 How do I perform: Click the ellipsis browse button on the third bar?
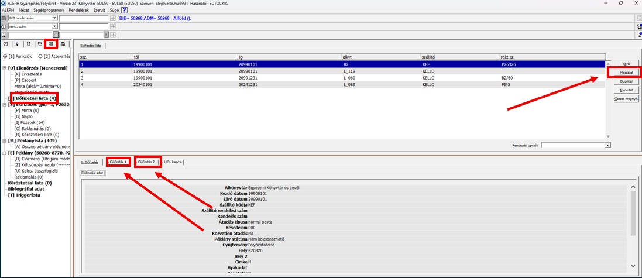[56, 35]
